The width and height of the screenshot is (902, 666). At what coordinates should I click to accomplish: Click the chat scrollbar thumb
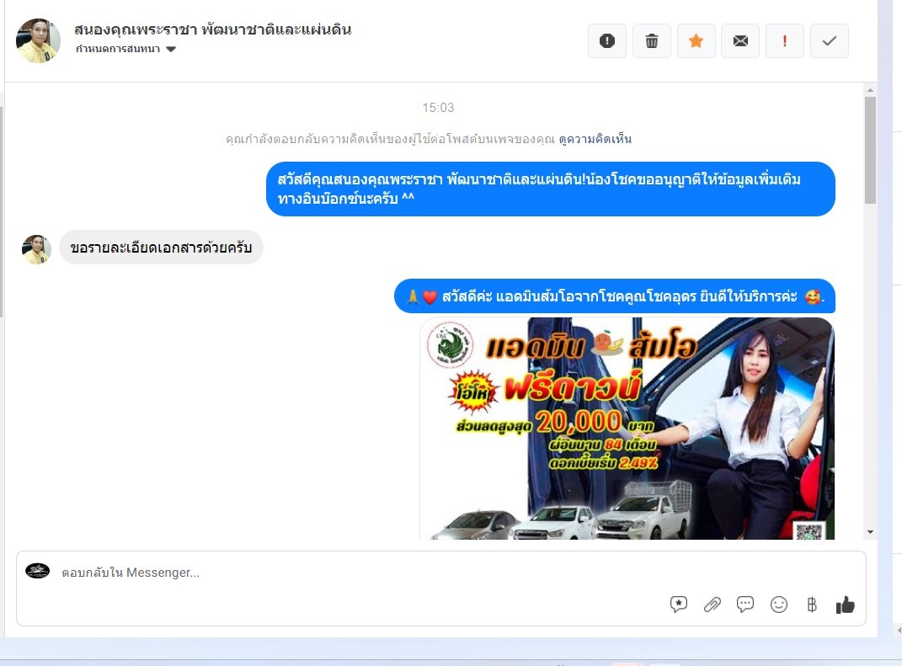point(870,150)
